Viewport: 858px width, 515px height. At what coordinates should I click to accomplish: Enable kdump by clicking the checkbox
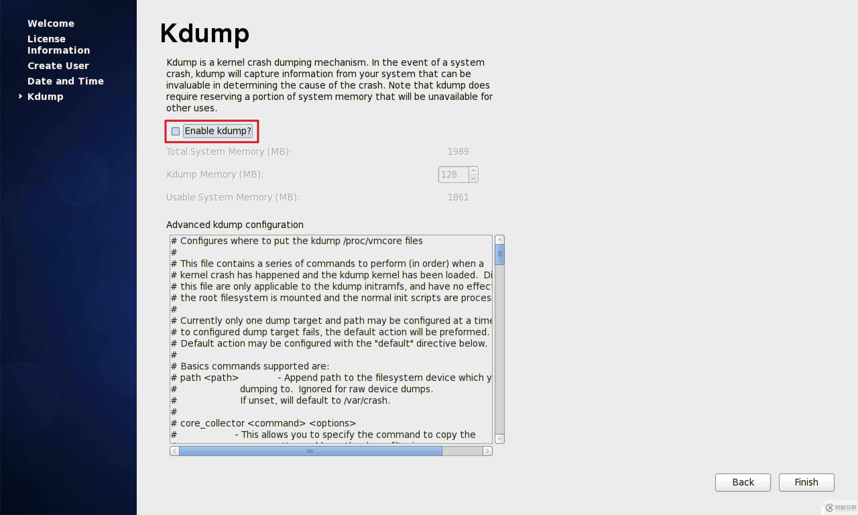pyautogui.click(x=175, y=130)
